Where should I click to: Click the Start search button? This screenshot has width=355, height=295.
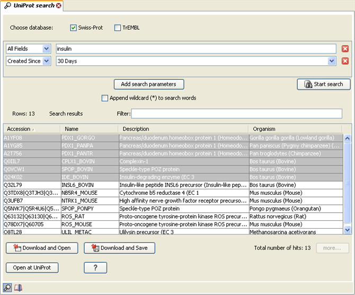(x=324, y=84)
